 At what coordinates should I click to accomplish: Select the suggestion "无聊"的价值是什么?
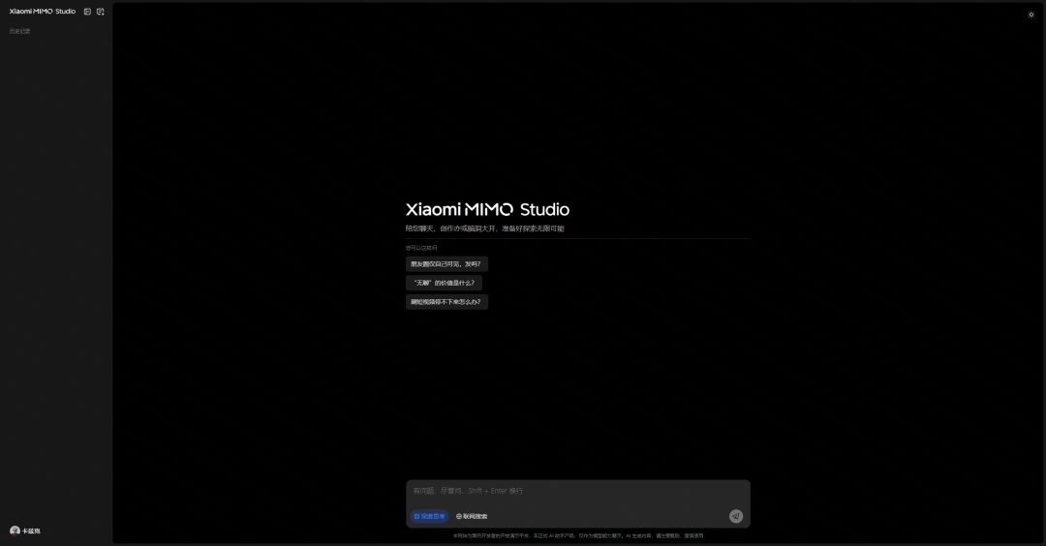coord(444,283)
